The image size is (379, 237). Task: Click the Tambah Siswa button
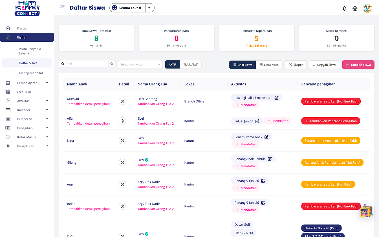point(358,65)
